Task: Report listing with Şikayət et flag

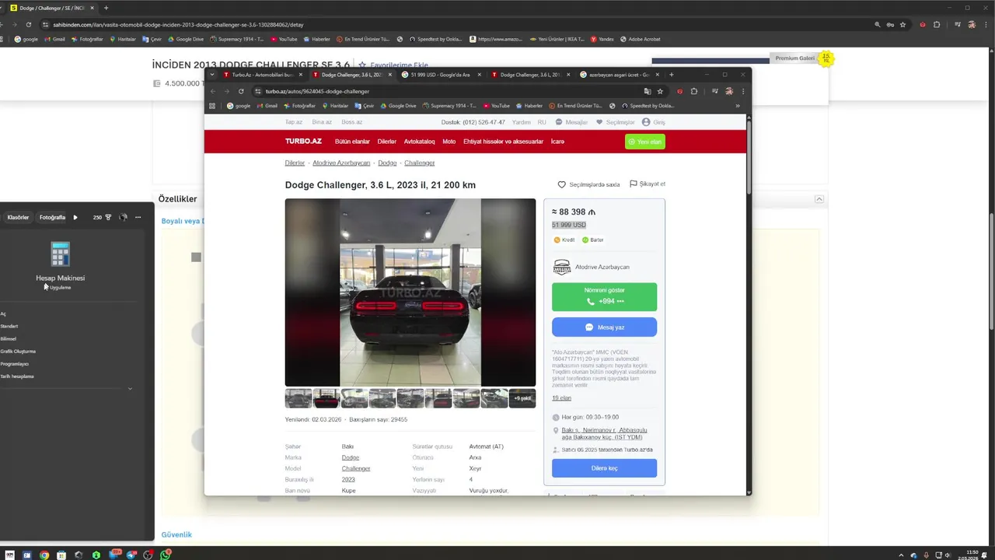Action: (x=648, y=184)
